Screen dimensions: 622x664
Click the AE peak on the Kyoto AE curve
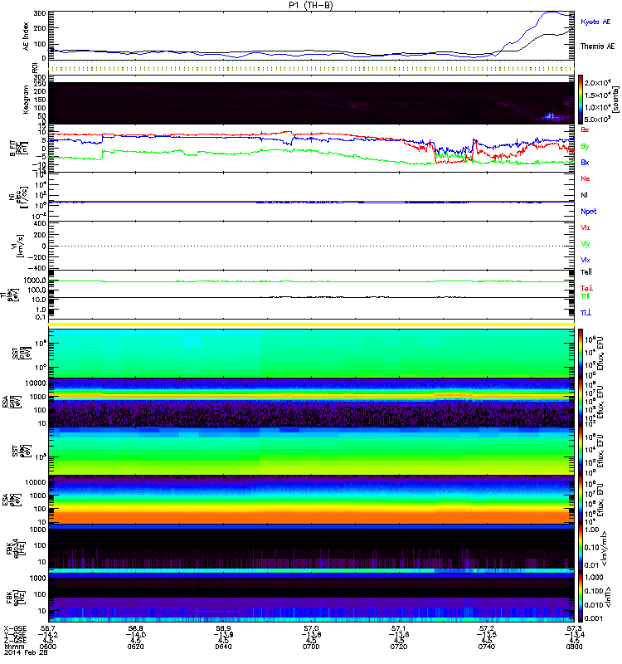[552, 12]
